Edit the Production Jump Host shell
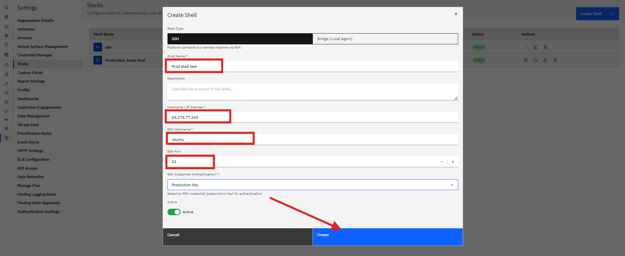Viewport: 625px width, 256px height. (545, 60)
